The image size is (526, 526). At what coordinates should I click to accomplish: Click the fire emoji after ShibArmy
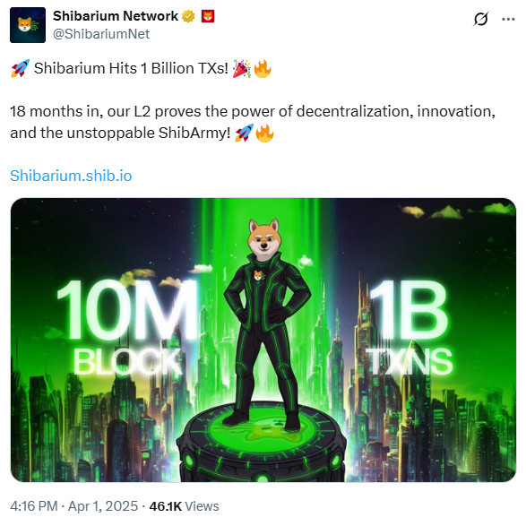[x=264, y=133]
